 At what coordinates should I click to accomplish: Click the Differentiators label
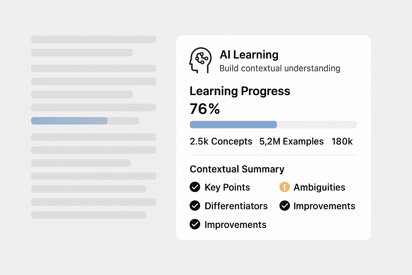(x=236, y=206)
